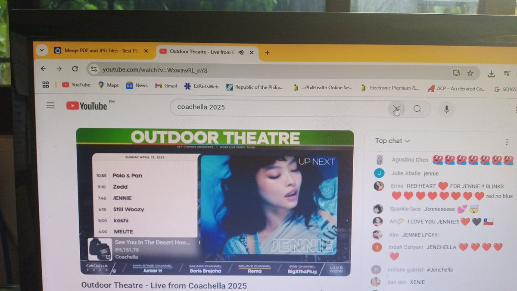View site information for youtube.com
The image size is (517, 291).
click(94, 69)
